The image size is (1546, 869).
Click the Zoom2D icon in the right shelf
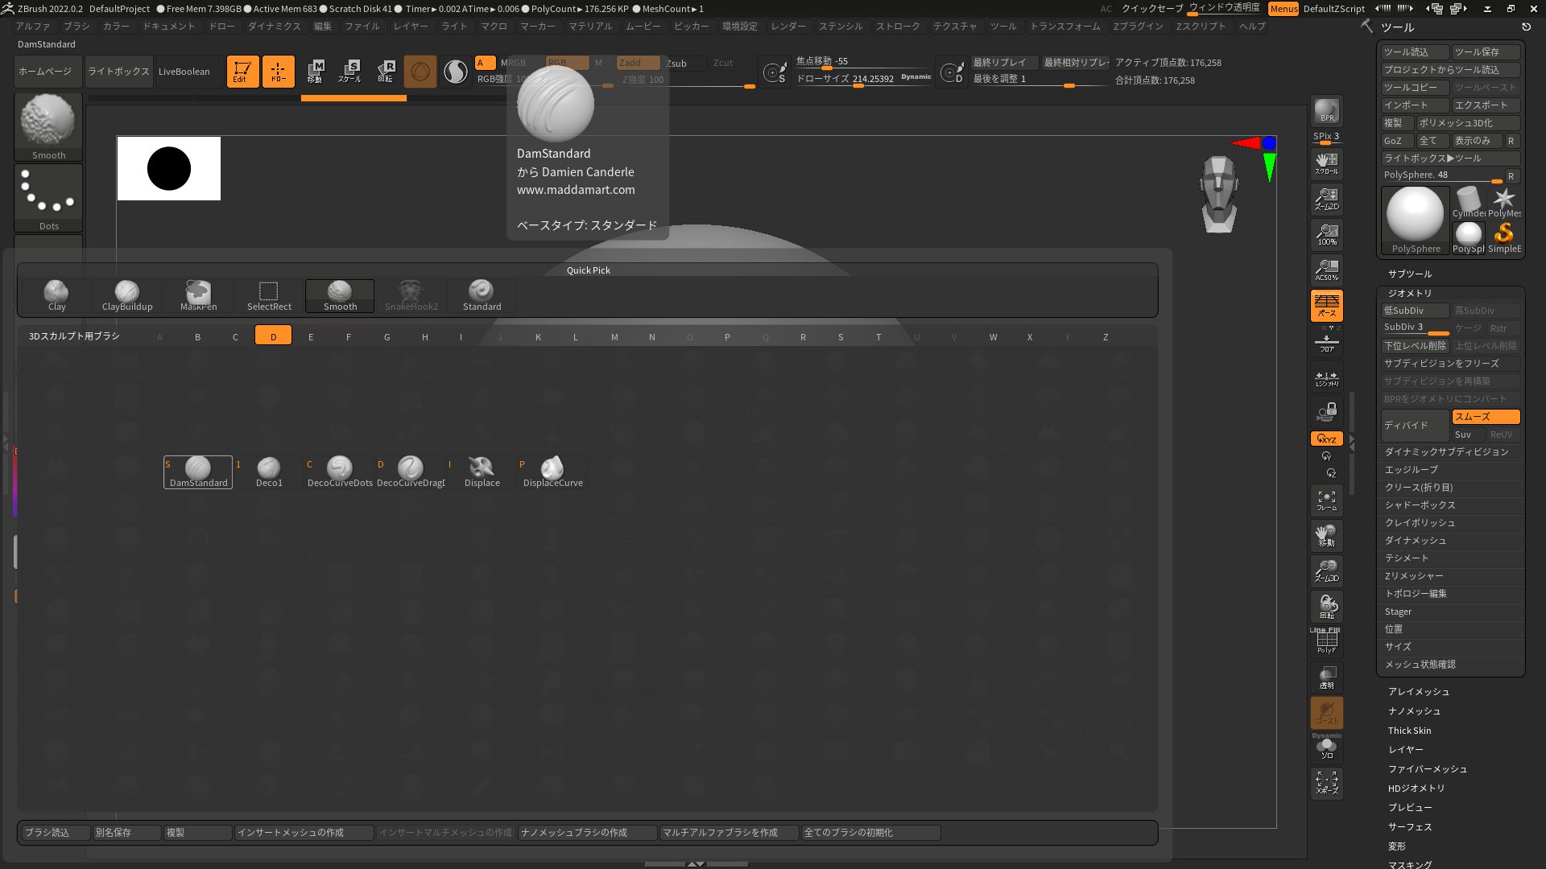1326,199
